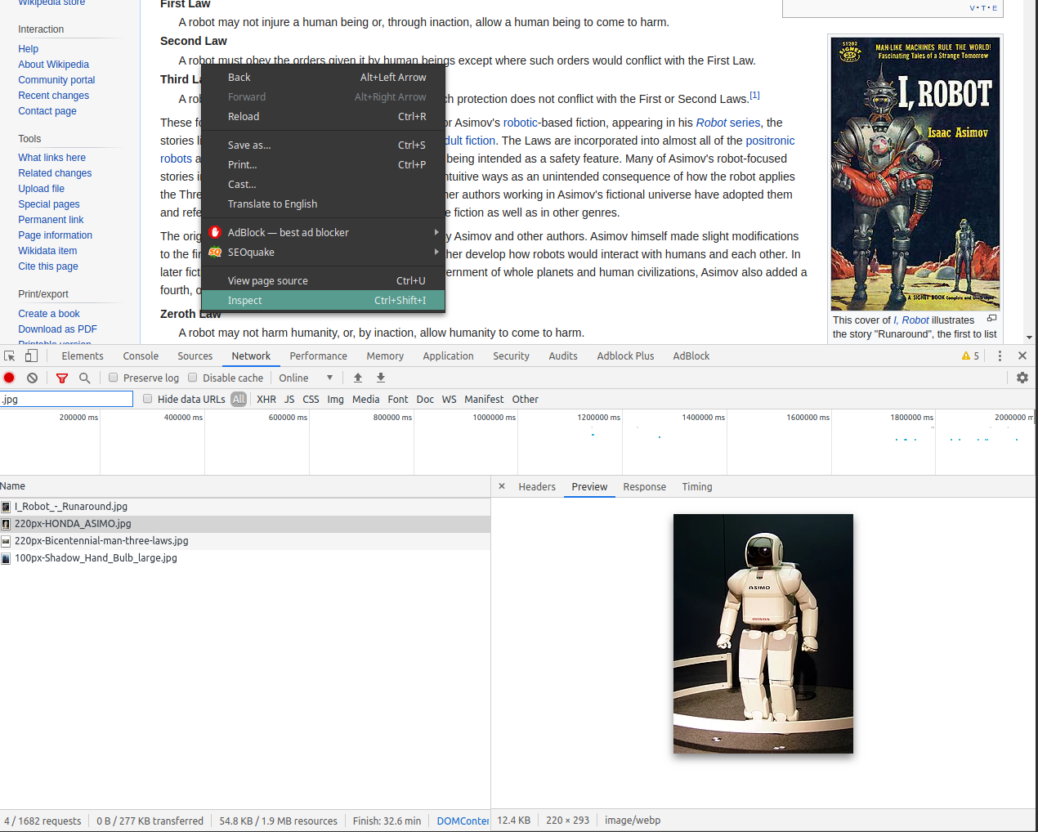
Task: Filter requests by Font type
Action: (398, 400)
